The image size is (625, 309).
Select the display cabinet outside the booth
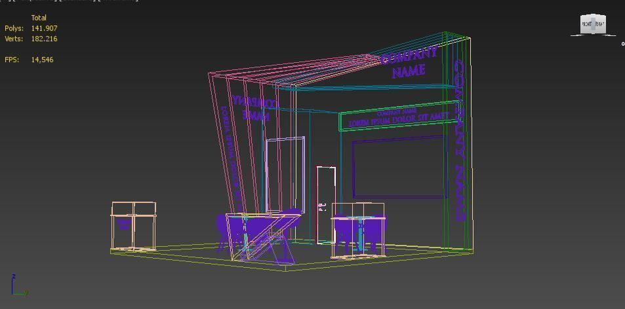click(134, 227)
